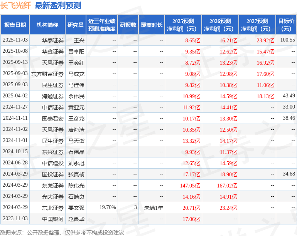
Task: Select the 机构简称 column header
Action: point(47,25)
